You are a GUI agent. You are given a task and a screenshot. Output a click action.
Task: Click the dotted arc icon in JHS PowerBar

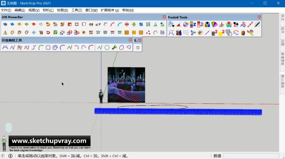tap(155, 32)
